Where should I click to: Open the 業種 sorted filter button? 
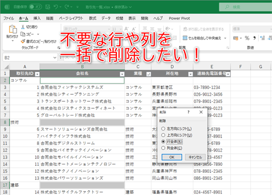[149, 74]
